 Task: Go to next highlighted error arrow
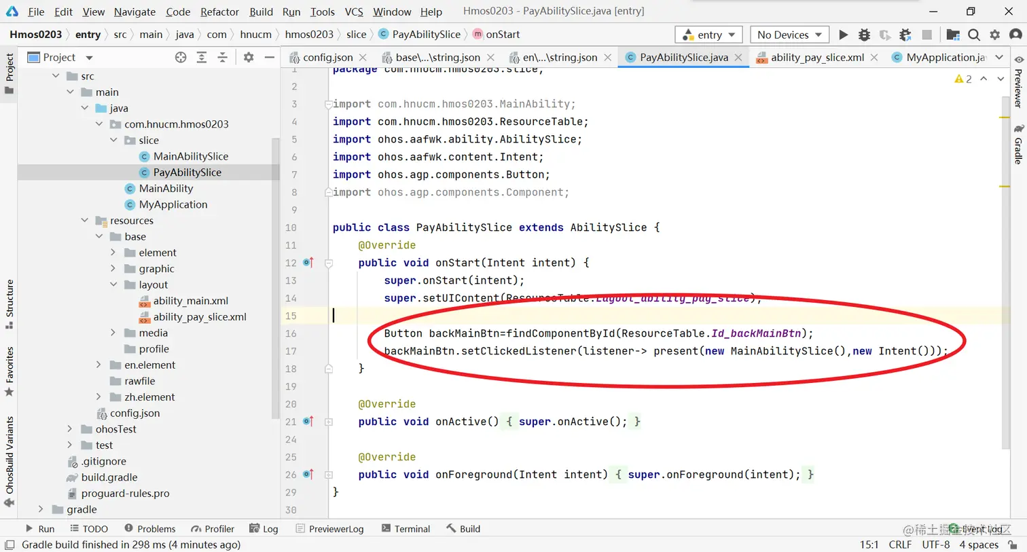tap(1001, 79)
